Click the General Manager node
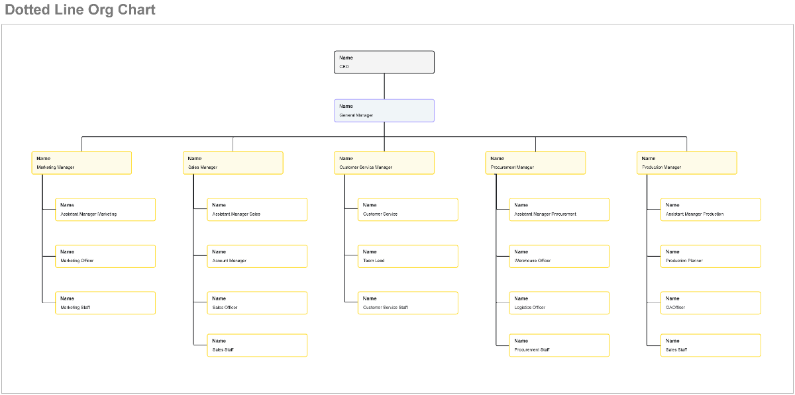 point(384,110)
